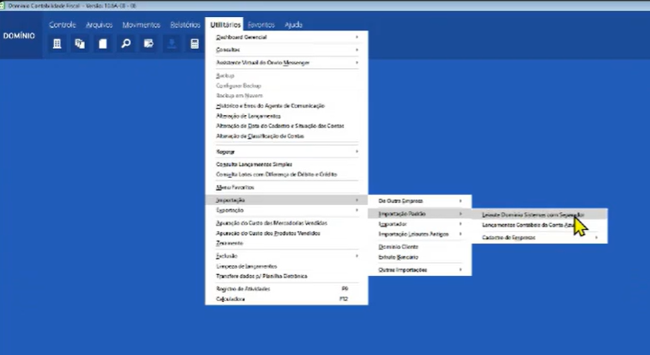
Task: Click the calendar-with-arrow toolbar icon
Action: (149, 43)
